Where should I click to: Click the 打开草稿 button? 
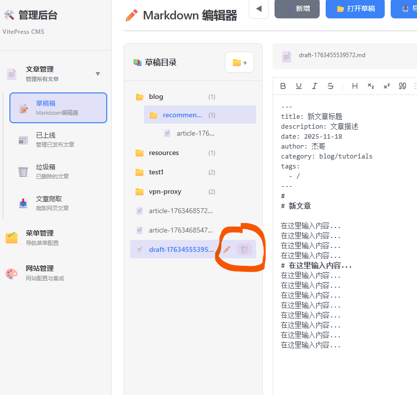[355, 9]
